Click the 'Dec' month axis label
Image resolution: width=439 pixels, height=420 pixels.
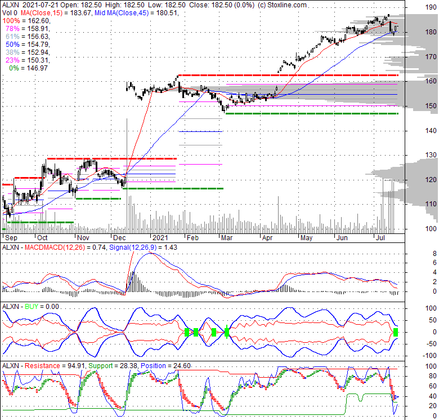(119, 238)
